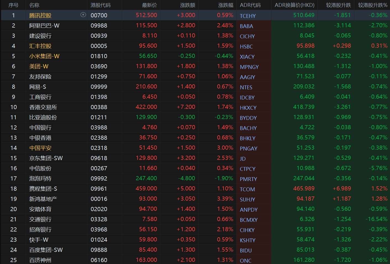Click the ADR code PMRTY
This screenshot has width=390, height=264.
click(x=248, y=179)
